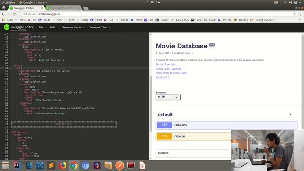
Task: Collapse the default section chevron
Action: 290,114
